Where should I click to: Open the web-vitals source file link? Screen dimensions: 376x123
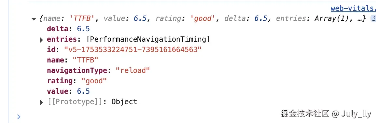point(353,8)
